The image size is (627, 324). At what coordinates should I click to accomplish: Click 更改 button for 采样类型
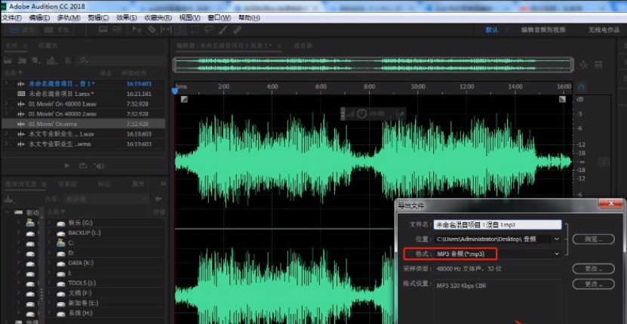point(593,268)
